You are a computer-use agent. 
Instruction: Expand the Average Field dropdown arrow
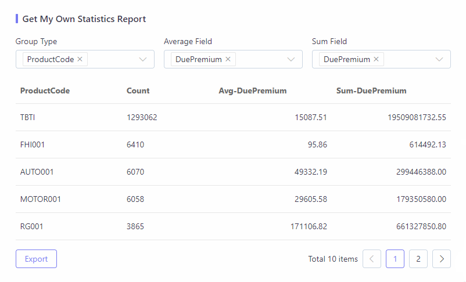click(291, 59)
